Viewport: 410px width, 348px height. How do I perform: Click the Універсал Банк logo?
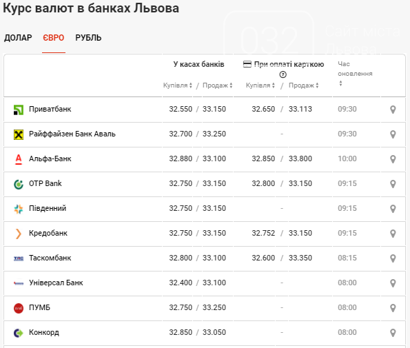click(19, 283)
